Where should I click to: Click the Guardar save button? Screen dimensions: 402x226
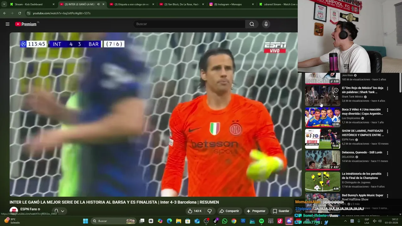(x=281, y=211)
